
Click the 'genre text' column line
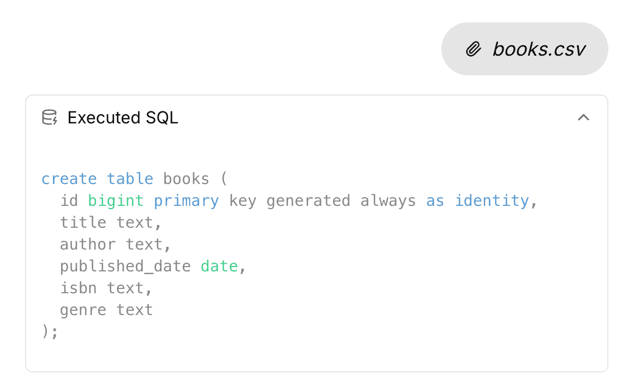106,311
